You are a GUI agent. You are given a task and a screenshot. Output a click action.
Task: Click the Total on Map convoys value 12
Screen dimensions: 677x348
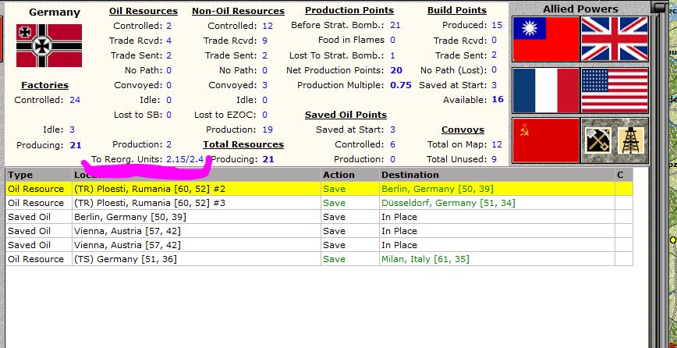coord(497,144)
